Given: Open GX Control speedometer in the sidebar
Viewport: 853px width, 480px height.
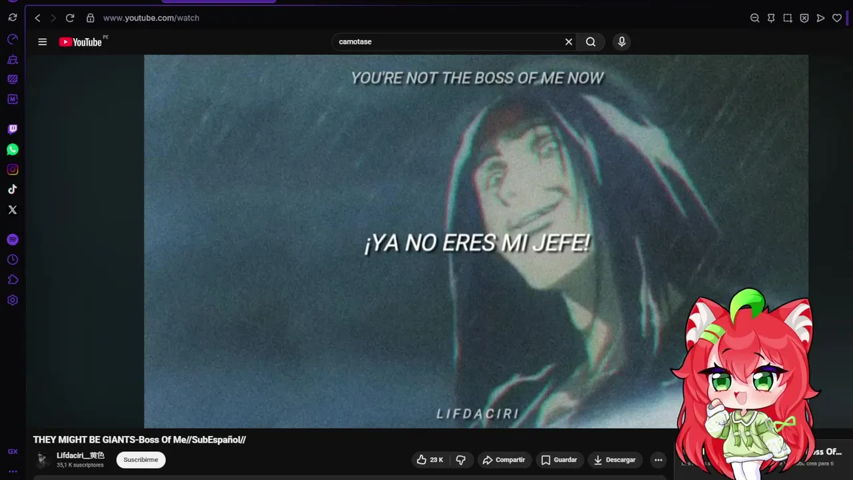Looking at the screenshot, I should click(x=13, y=39).
